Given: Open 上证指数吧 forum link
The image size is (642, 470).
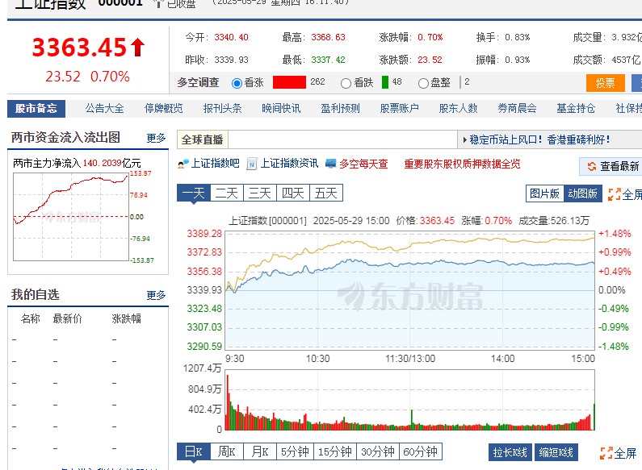Looking at the screenshot, I should point(216,164).
